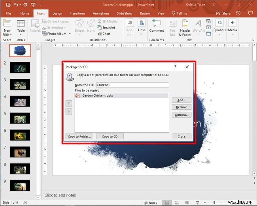The height and width of the screenshot is (206, 257).
Task: Click the SmartArt icon in Illustrations
Action: coord(100,27)
